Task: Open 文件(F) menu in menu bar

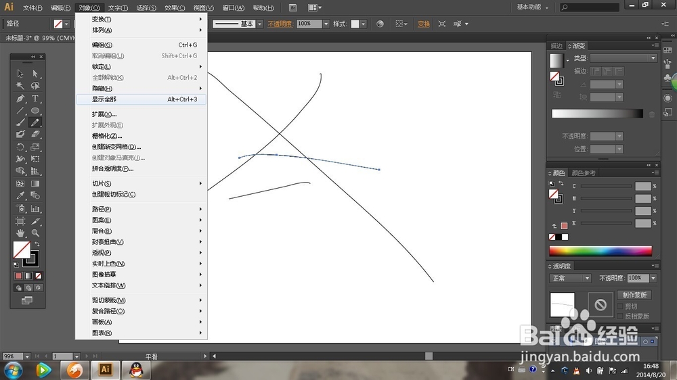Action: [32, 7]
